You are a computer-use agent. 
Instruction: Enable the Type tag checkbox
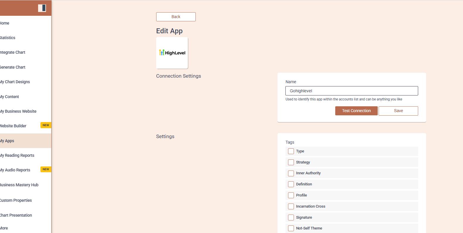tap(291, 151)
